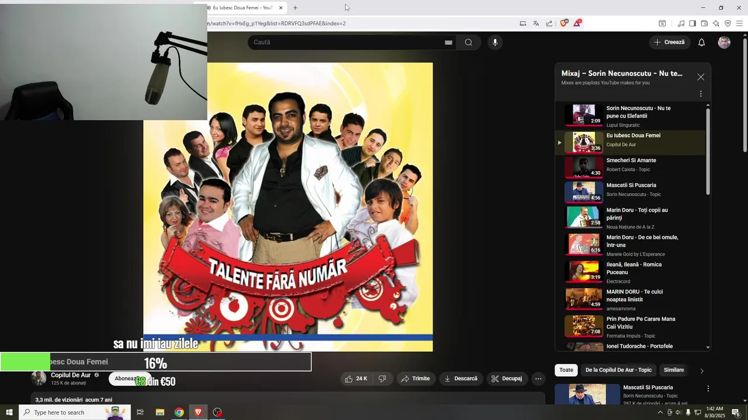
Task: Play Marin Doru - Toți copii au părinți
Action: tap(631, 218)
